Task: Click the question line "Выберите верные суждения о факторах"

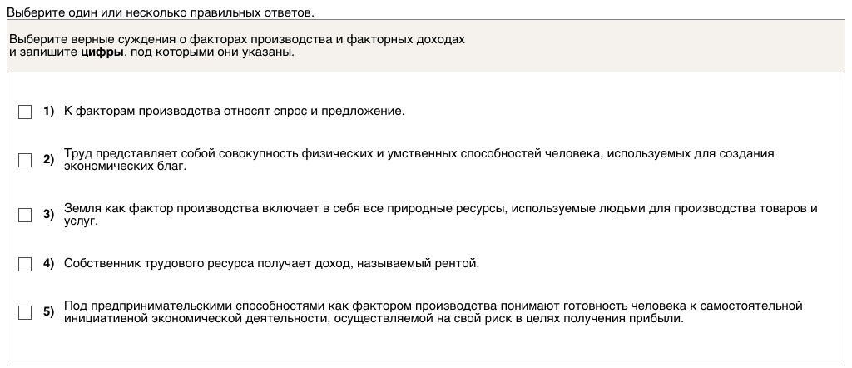Action: [236, 39]
